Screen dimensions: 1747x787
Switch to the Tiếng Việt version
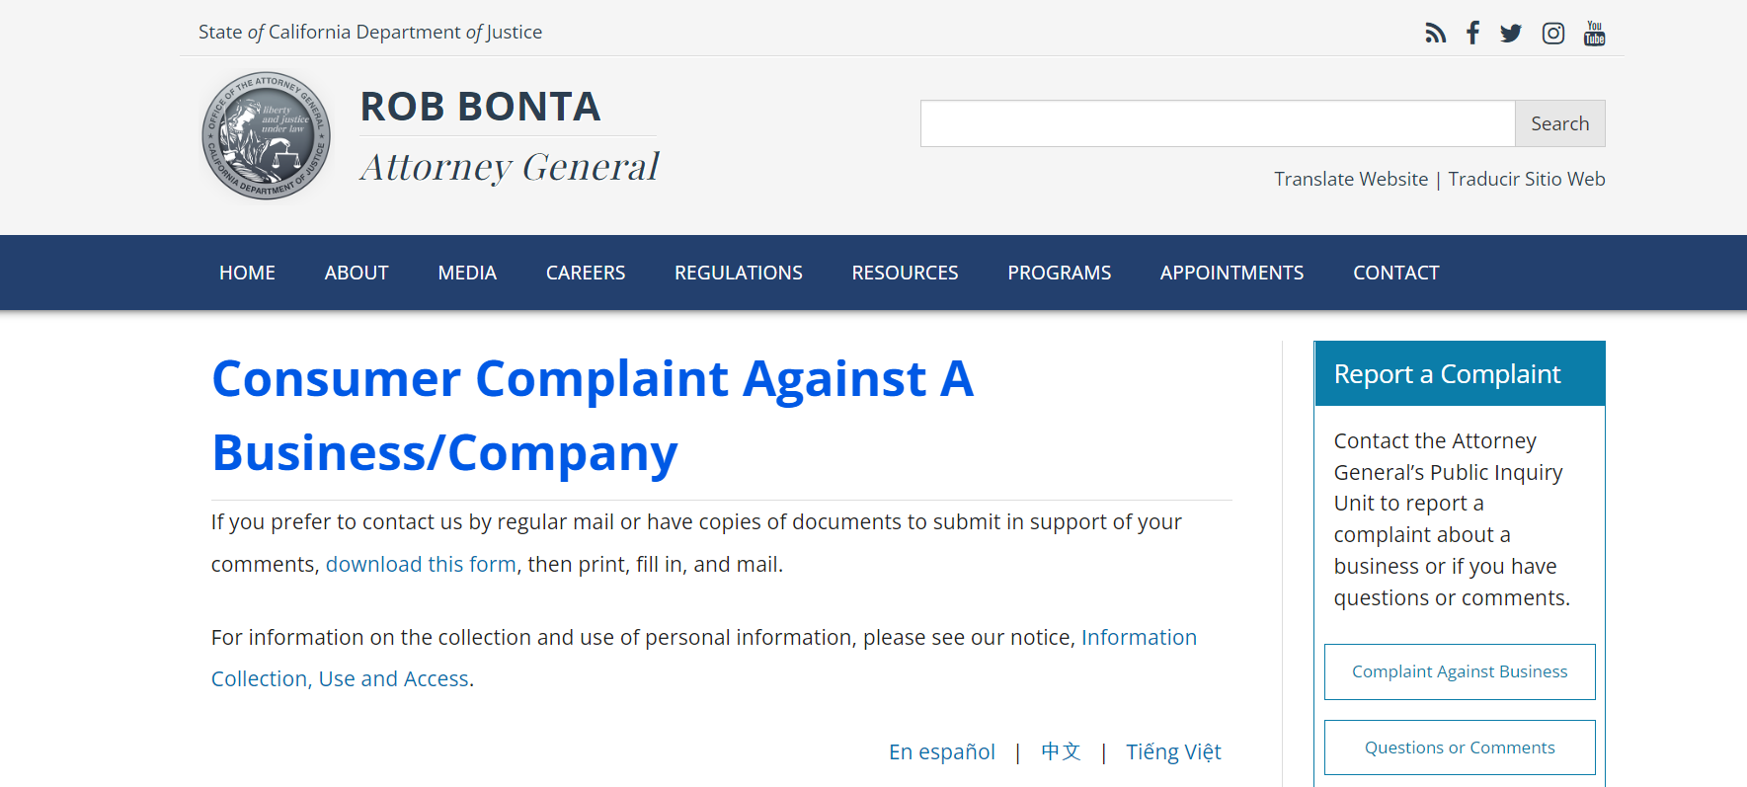click(1173, 752)
